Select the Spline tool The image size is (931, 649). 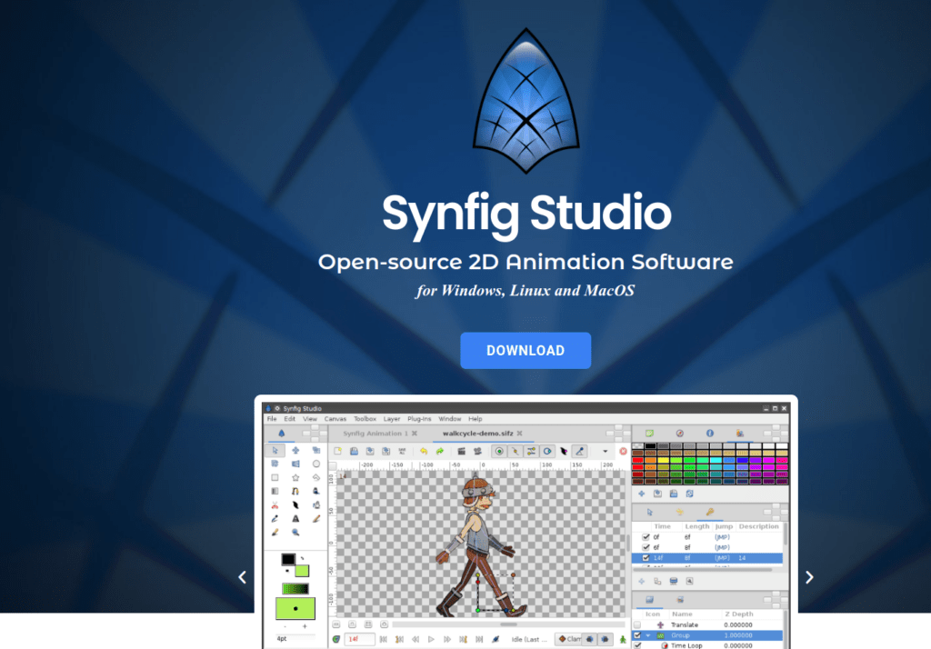[x=295, y=491]
